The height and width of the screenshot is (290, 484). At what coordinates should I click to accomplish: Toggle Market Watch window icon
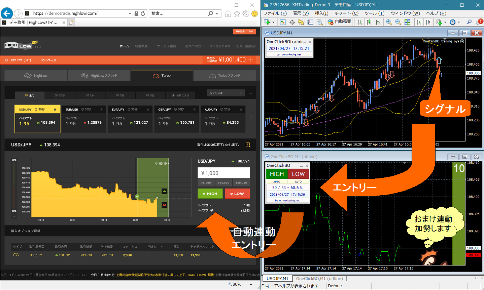283,22
